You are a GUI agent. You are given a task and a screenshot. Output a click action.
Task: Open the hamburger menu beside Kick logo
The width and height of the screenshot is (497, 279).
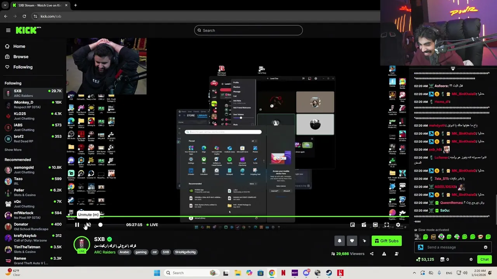tap(8, 30)
